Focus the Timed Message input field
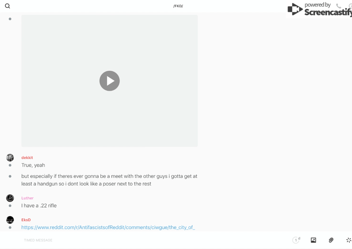The image size is (352, 249). point(142,240)
